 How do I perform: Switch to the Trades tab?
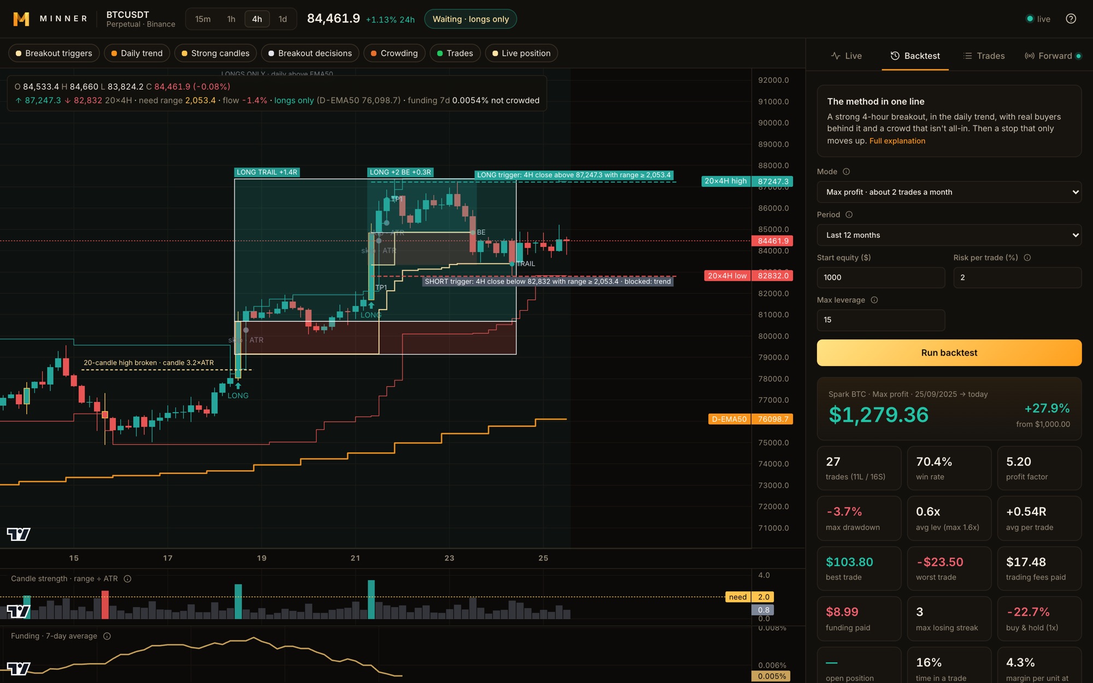coord(984,56)
